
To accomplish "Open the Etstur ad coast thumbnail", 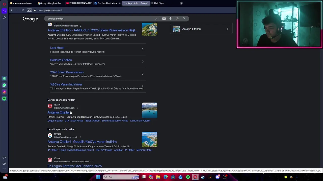I will click(x=149, y=110).
